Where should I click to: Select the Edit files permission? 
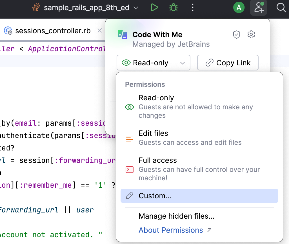[x=153, y=133]
